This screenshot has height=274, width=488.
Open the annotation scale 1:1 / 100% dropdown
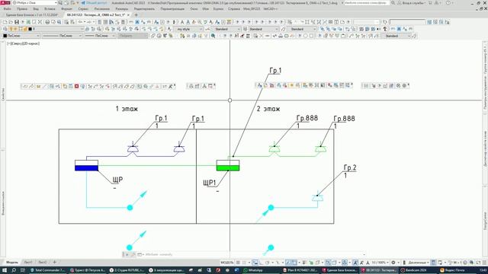(380, 263)
